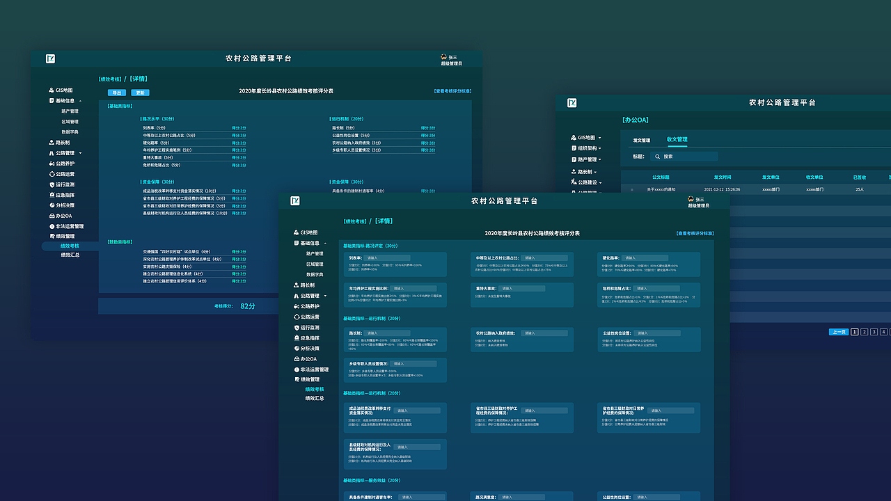Viewport: 891px width, 501px height.
Task: Switch to 发文管理 tab in OA window
Action: 641,140
